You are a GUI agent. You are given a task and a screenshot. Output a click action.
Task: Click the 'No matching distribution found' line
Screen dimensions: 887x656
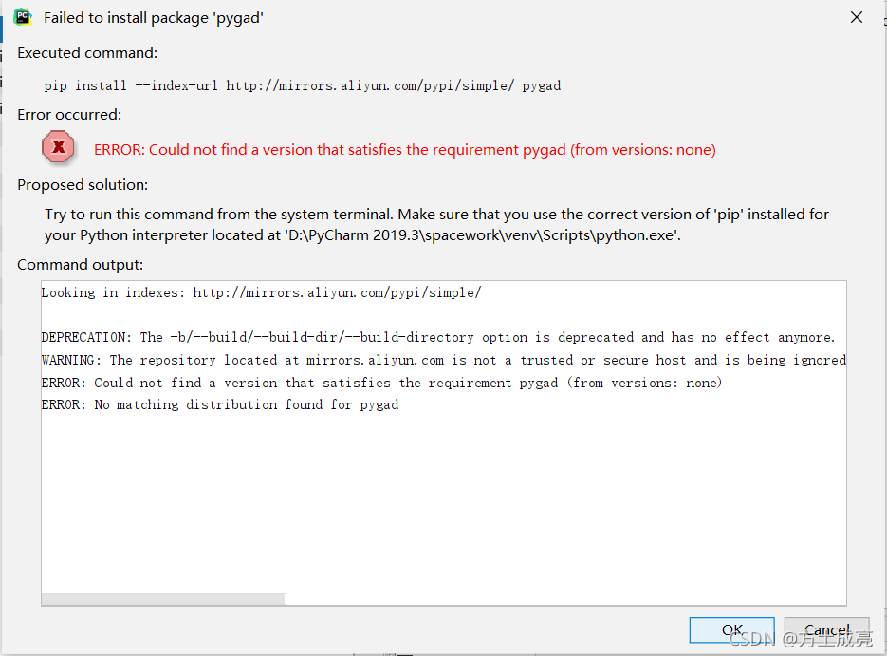[220, 405]
